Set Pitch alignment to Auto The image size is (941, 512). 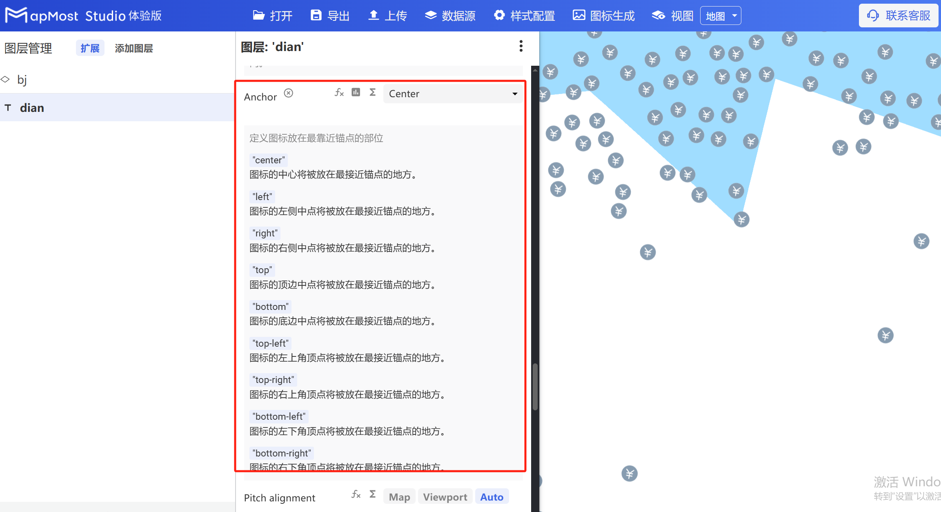coord(492,497)
